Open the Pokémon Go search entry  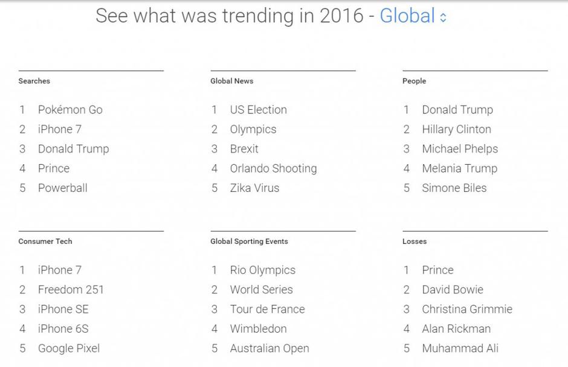coord(70,110)
